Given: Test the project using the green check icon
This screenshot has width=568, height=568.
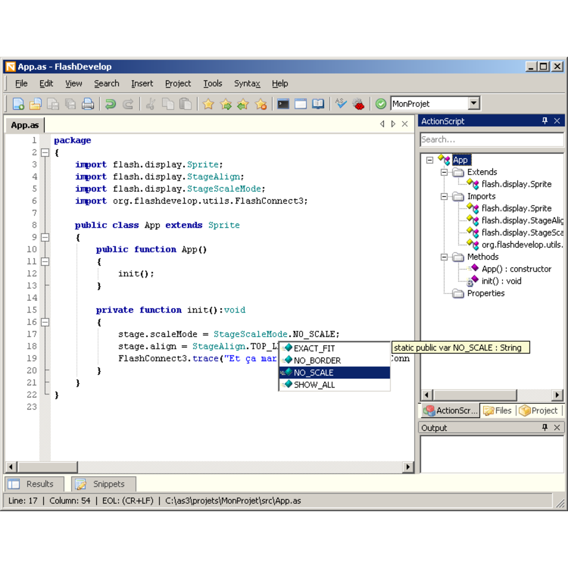Looking at the screenshot, I should 381,103.
